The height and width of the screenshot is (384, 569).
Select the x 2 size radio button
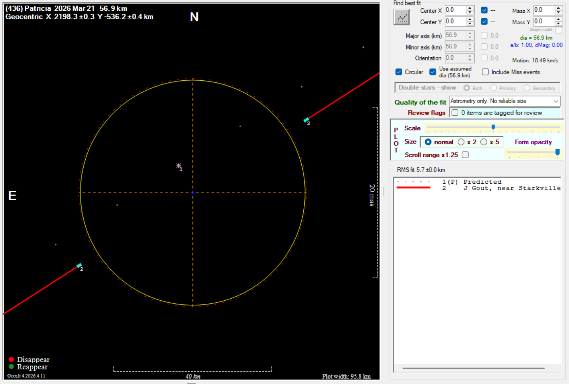tap(461, 142)
